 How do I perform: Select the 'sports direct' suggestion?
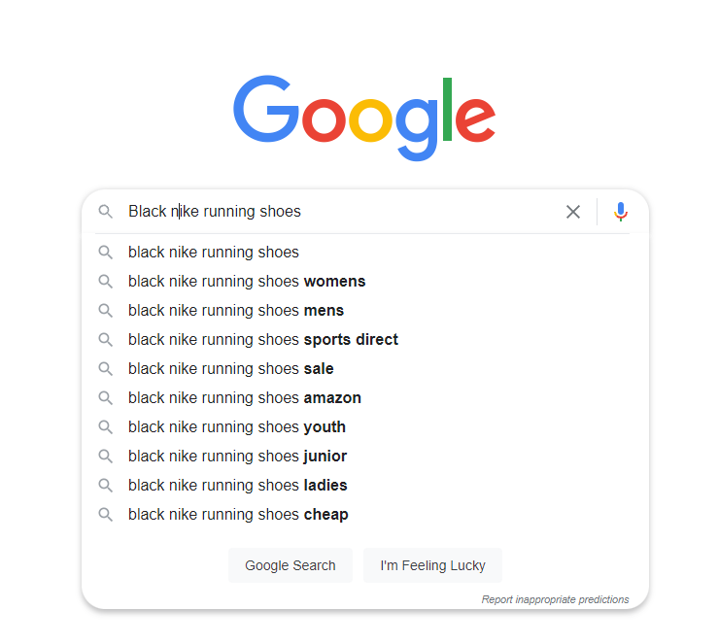(263, 340)
